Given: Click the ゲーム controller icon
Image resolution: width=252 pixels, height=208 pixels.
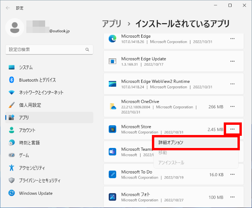Looking at the screenshot, I should click(x=11, y=155).
